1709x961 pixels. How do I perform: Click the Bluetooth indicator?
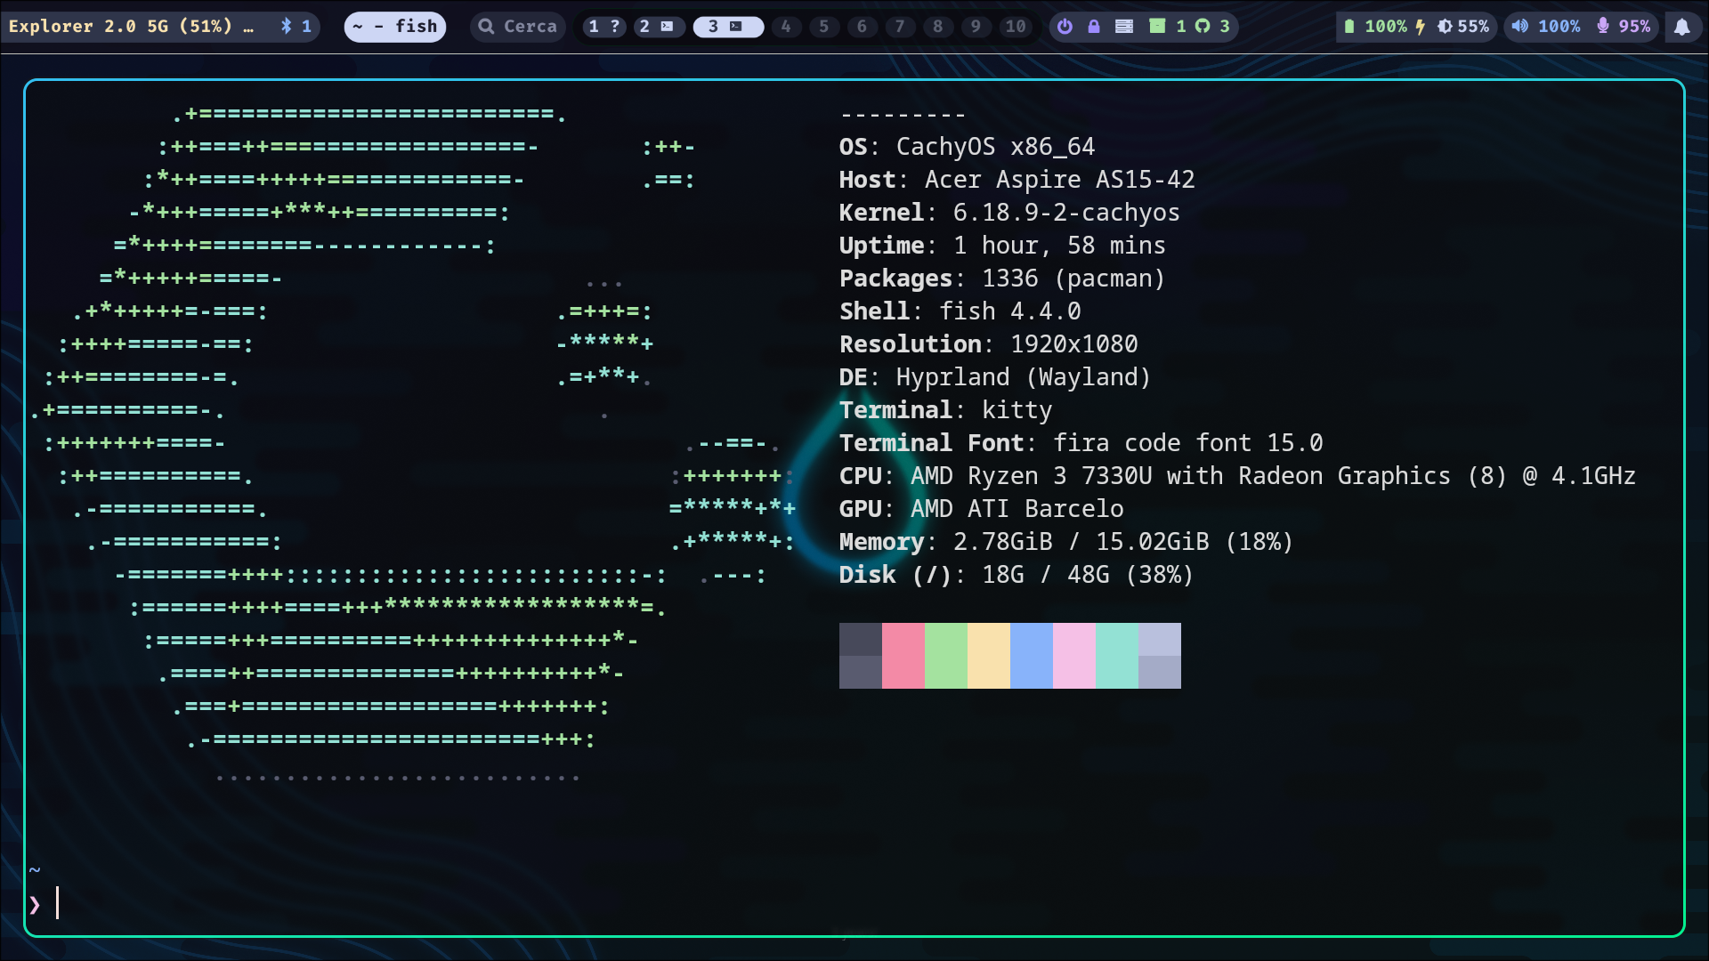[x=296, y=27]
